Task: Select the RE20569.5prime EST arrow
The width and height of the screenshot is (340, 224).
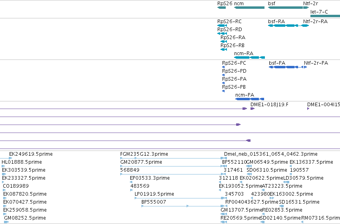Action: (x=224, y=222)
